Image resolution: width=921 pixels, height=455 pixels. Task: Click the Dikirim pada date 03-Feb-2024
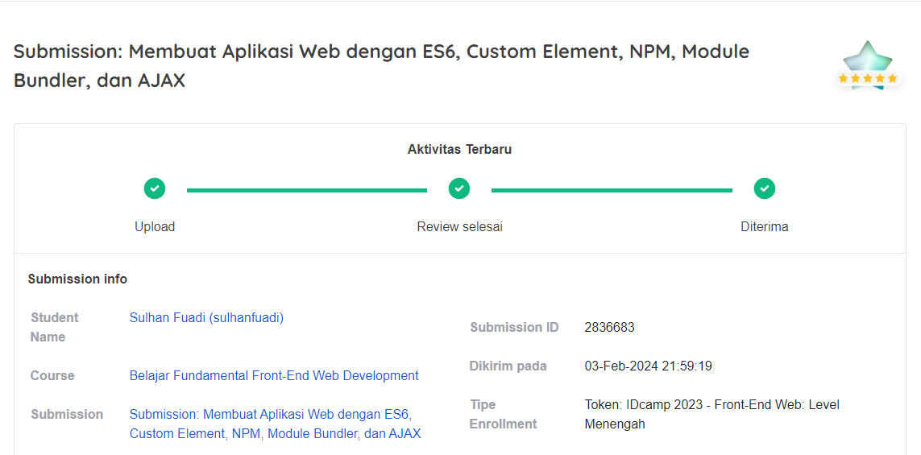point(649,366)
